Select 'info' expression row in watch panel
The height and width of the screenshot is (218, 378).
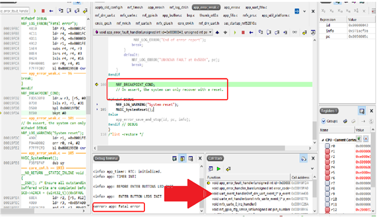point(347,31)
